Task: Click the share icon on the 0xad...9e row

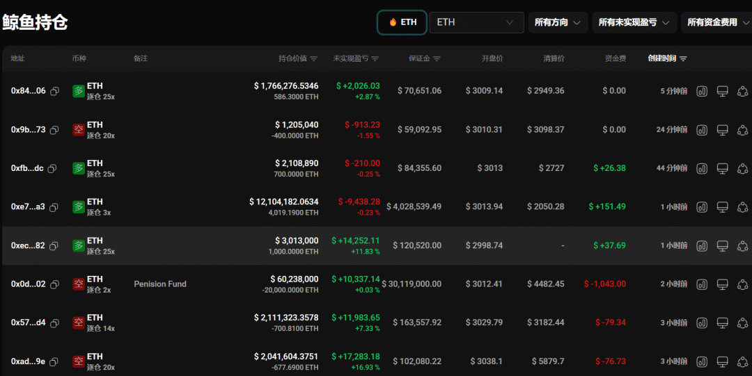Action: point(742,361)
